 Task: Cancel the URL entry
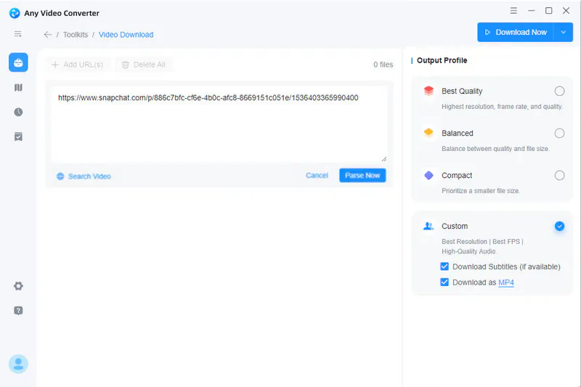click(317, 175)
